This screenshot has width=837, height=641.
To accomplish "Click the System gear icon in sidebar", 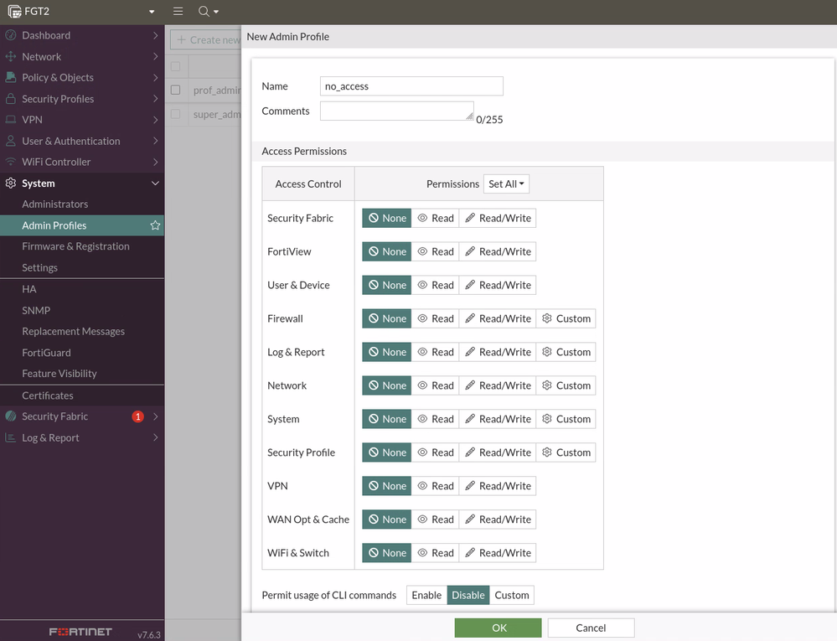I will pos(11,183).
